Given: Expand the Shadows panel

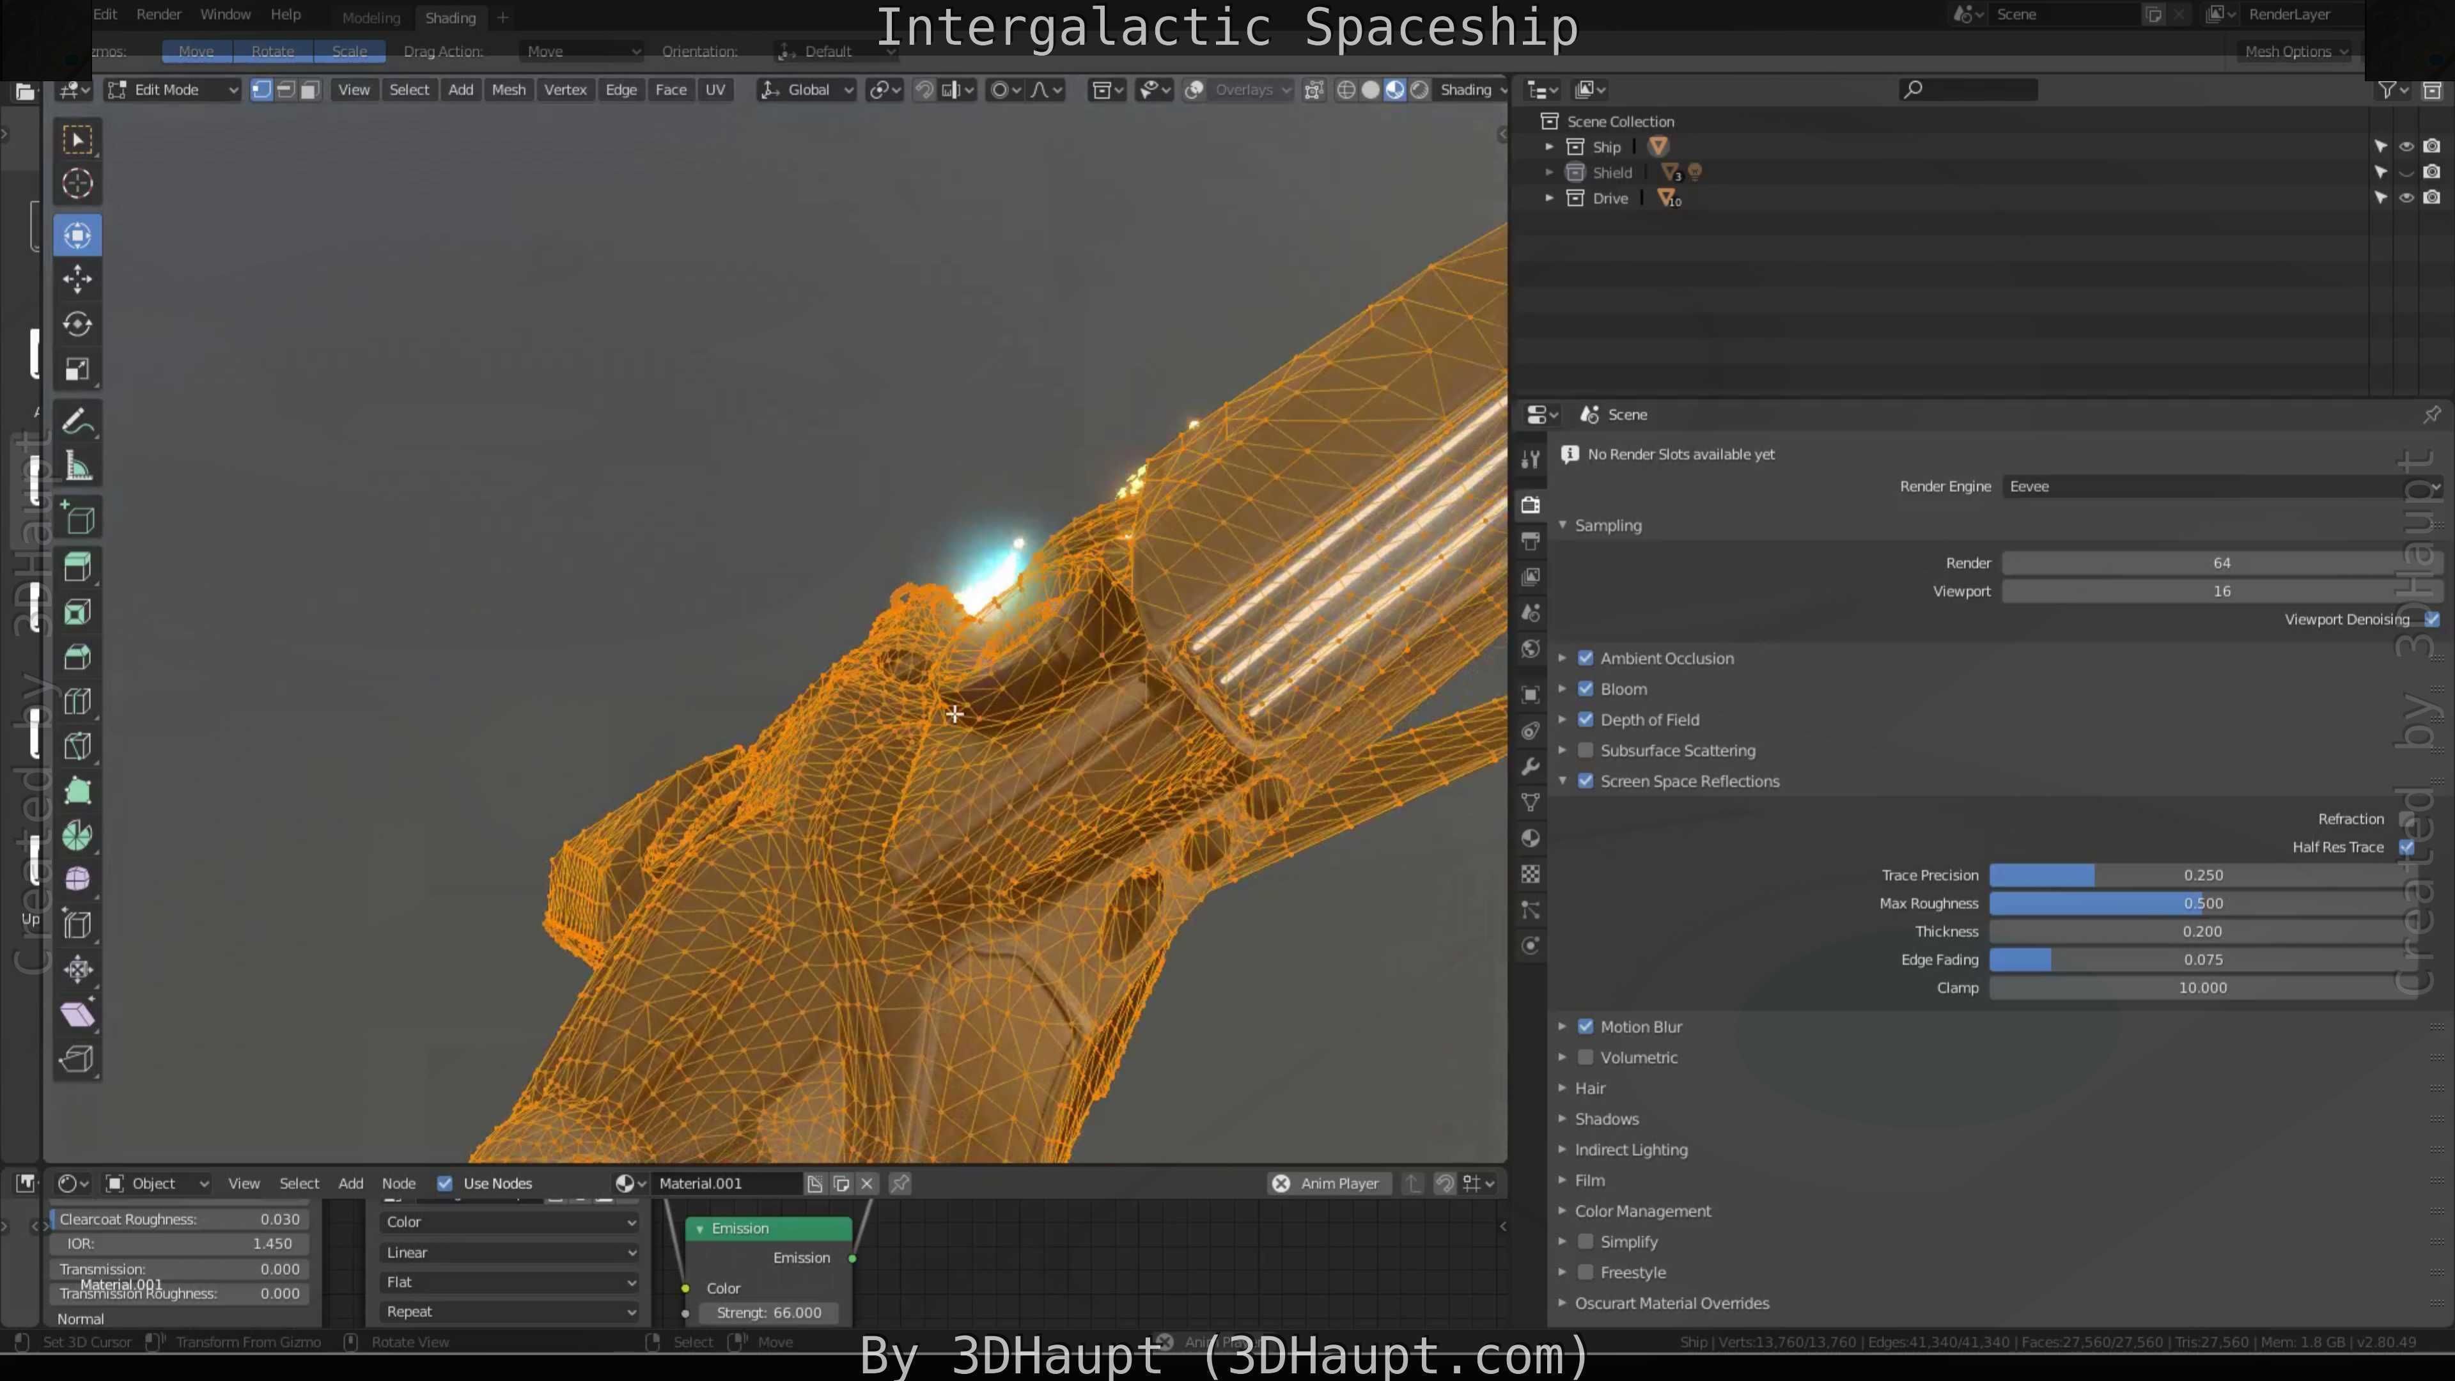Looking at the screenshot, I should (x=1606, y=1119).
